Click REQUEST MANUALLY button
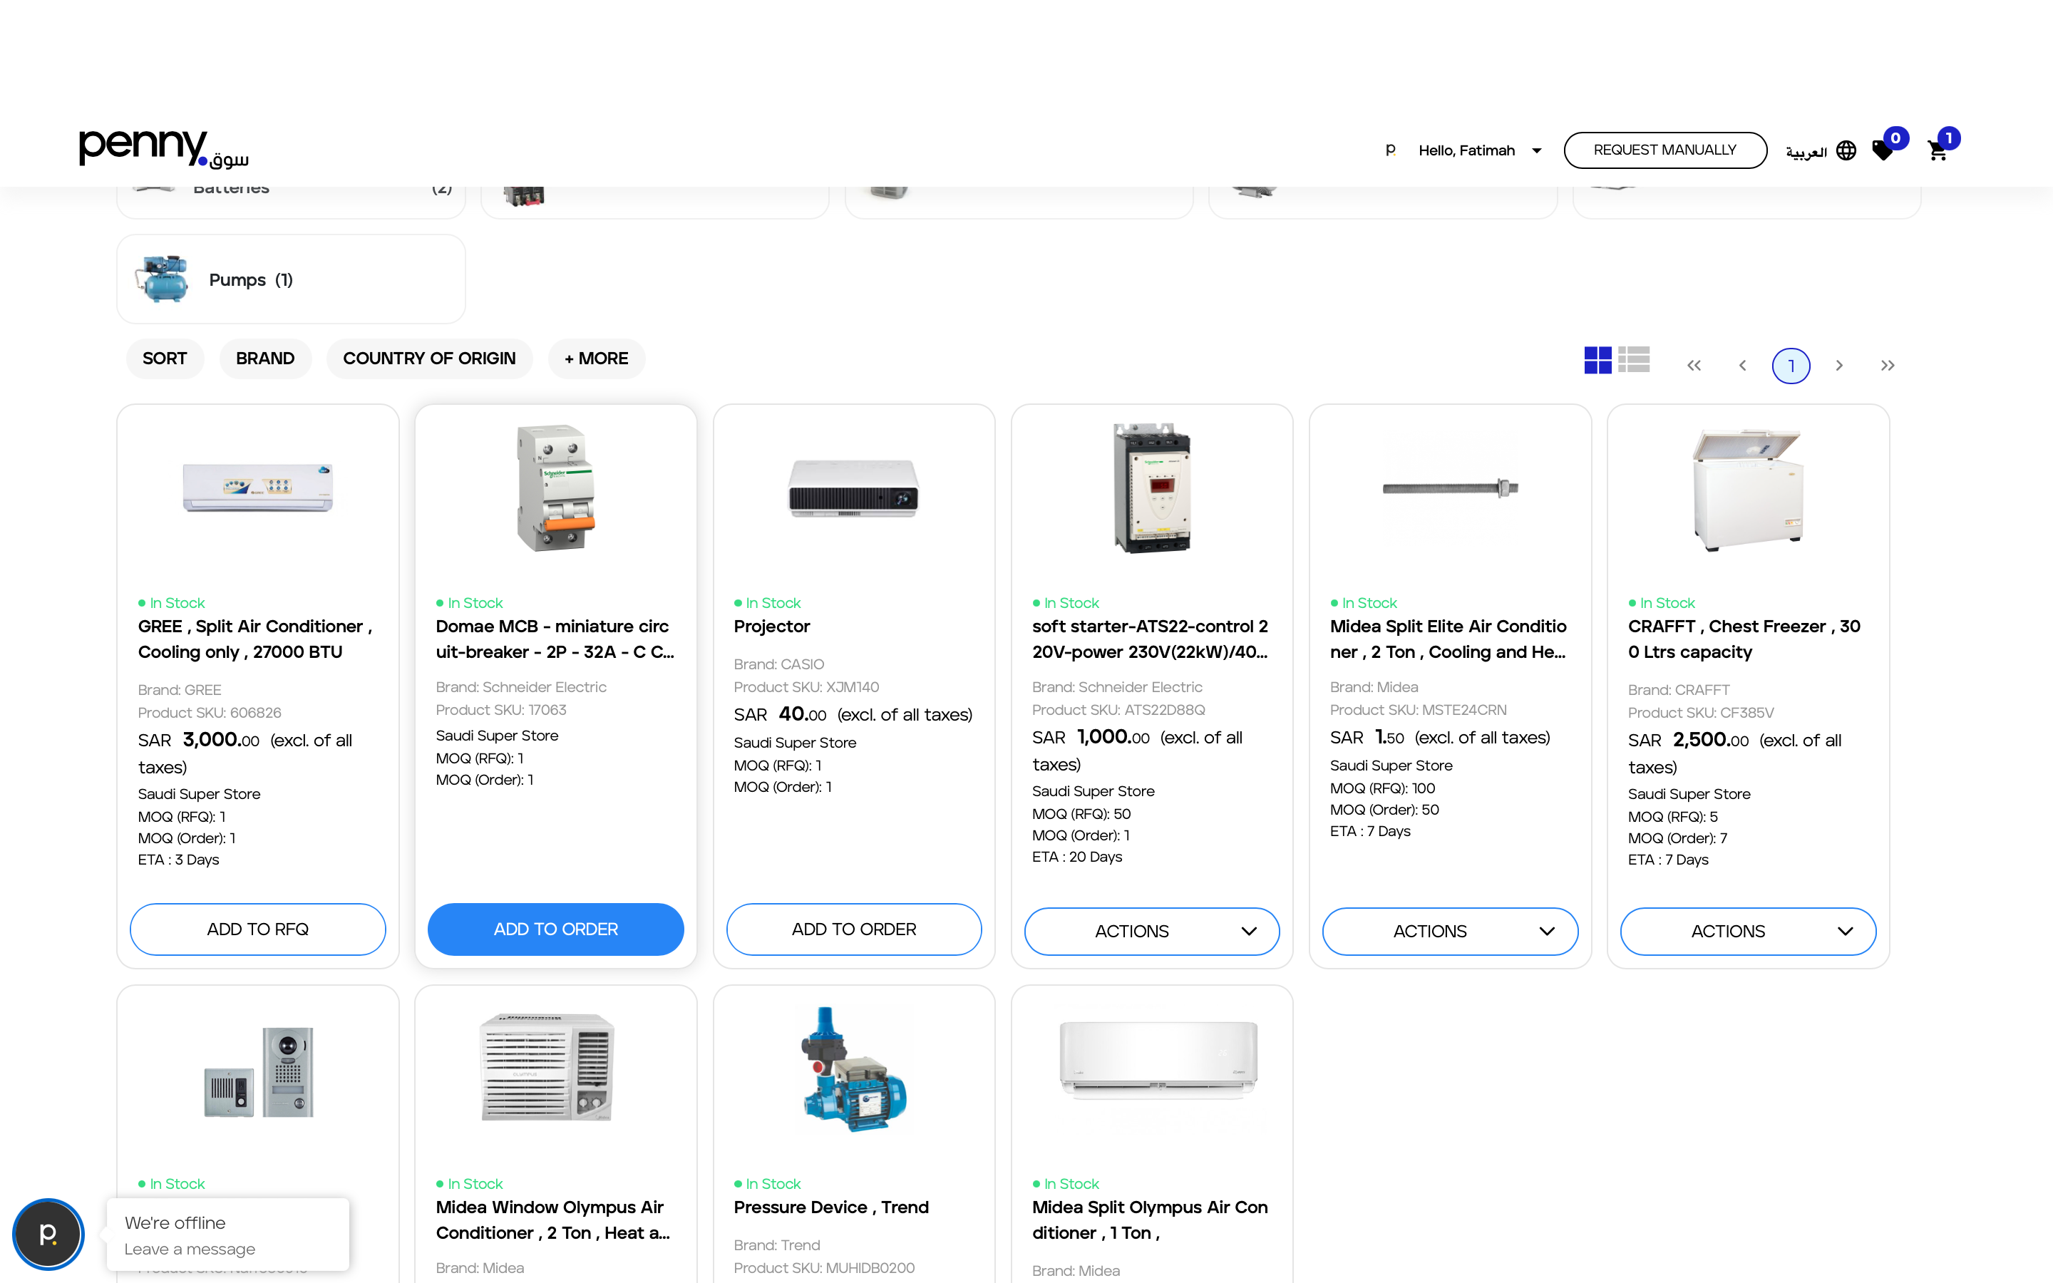The height and width of the screenshot is (1283, 2053). [x=1664, y=150]
